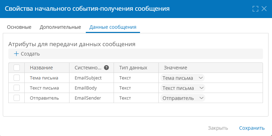Open the Текст письма value dropdown
Screen dimensions: 272x136
[x=183, y=88]
